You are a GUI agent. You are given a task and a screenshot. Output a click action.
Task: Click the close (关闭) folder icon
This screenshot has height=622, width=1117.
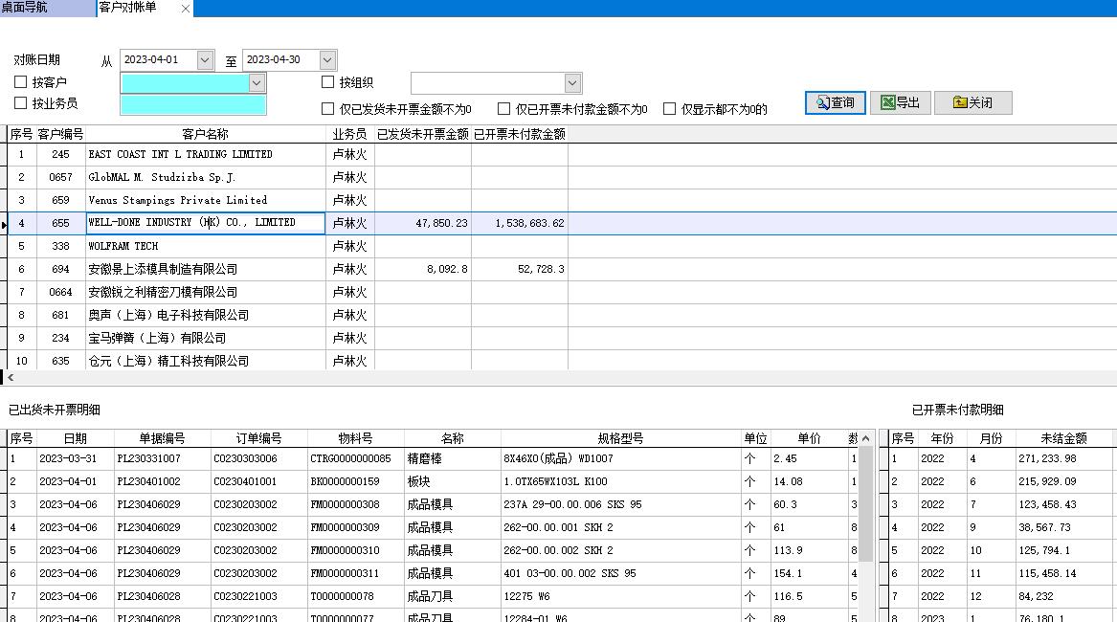point(959,102)
